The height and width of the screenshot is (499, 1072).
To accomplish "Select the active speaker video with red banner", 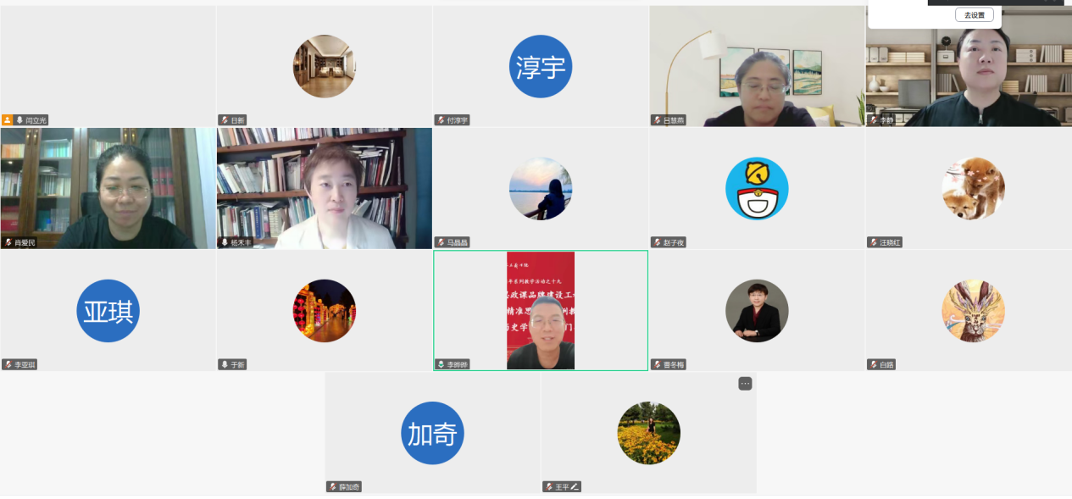I will (x=541, y=310).
